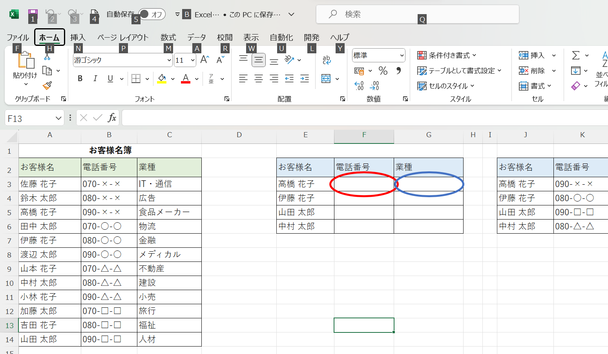This screenshot has height=354, width=608.
Task: Click the merge and center icon
Action: tap(326, 79)
